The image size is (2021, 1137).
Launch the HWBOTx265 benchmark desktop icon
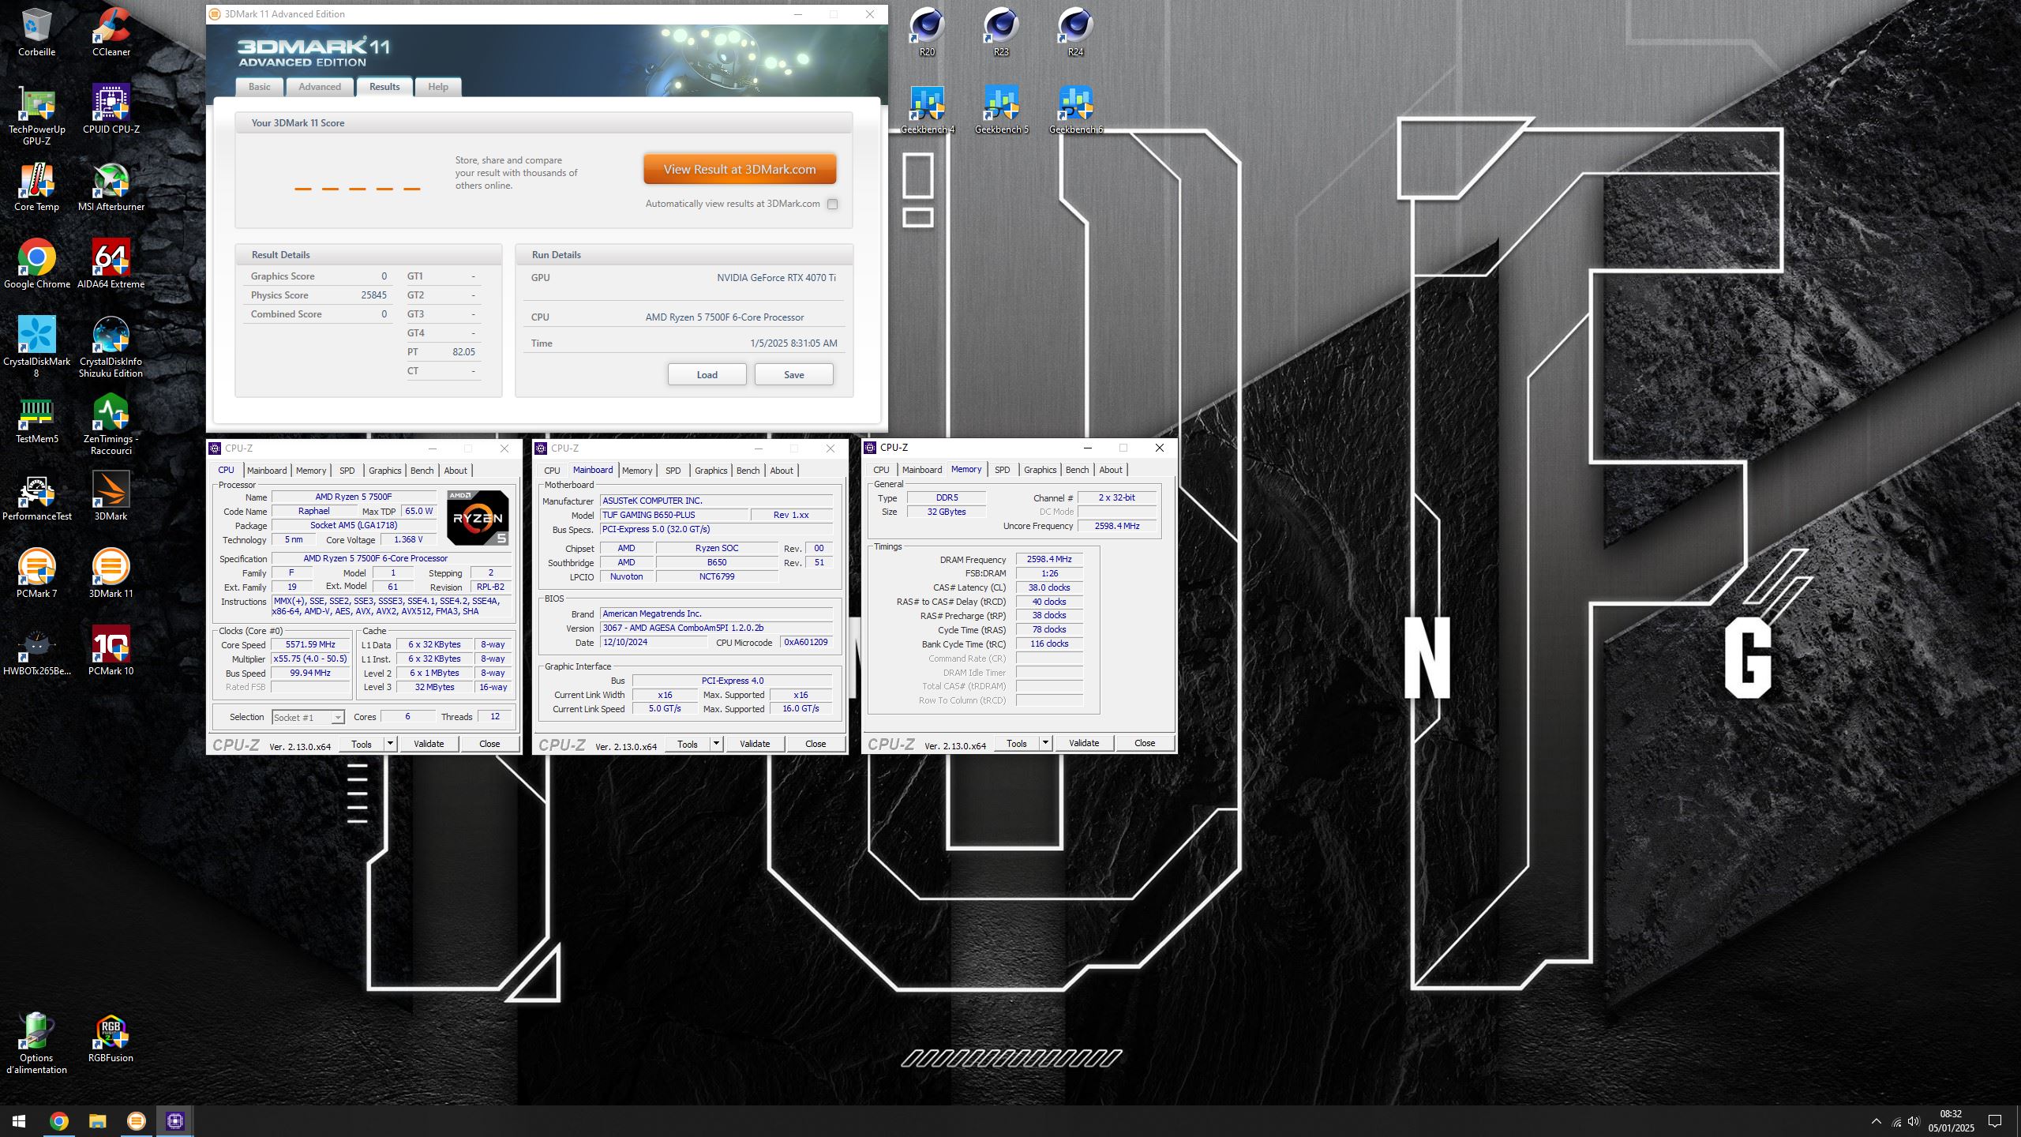tap(36, 652)
